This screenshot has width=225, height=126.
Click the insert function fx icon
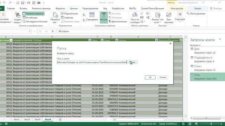pos(53,31)
